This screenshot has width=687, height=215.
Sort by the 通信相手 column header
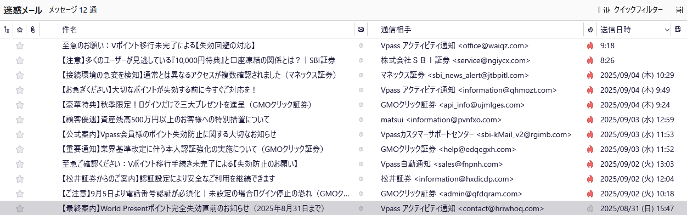396,29
